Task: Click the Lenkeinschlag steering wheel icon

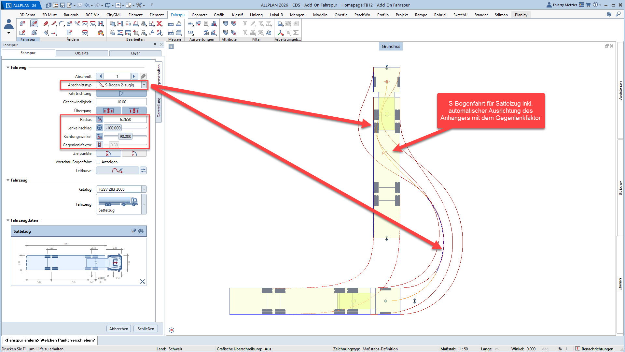Action: tap(100, 128)
